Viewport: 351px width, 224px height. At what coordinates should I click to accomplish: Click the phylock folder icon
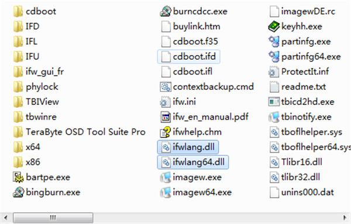pos(18,87)
